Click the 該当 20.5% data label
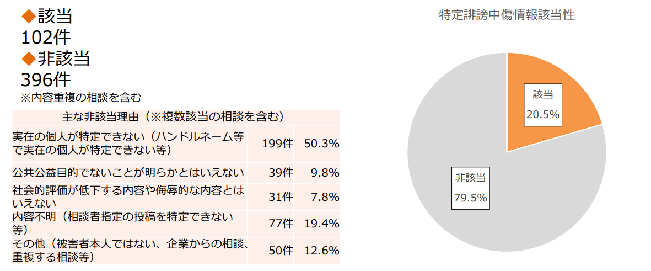 coord(543,105)
